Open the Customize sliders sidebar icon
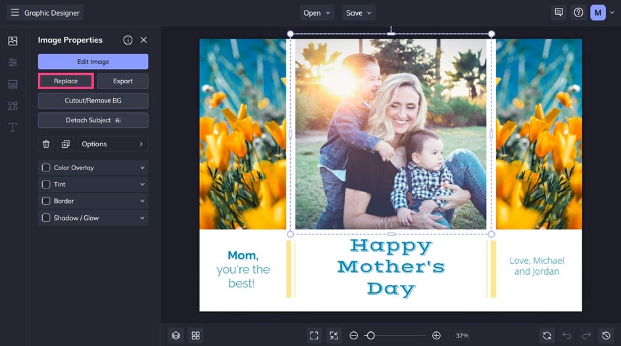 pos(12,62)
